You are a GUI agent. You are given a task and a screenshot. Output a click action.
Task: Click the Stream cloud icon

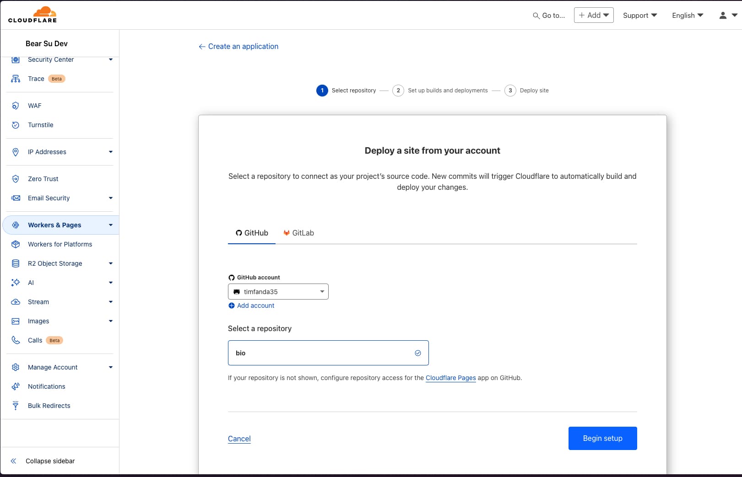pos(16,302)
